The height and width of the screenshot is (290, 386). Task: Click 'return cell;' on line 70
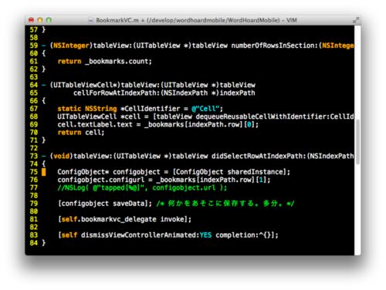(x=81, y=133)
